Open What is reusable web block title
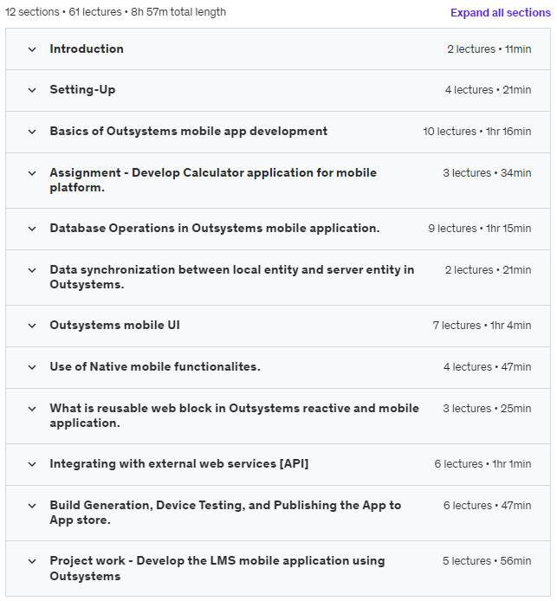 click(x=234, y=416)
